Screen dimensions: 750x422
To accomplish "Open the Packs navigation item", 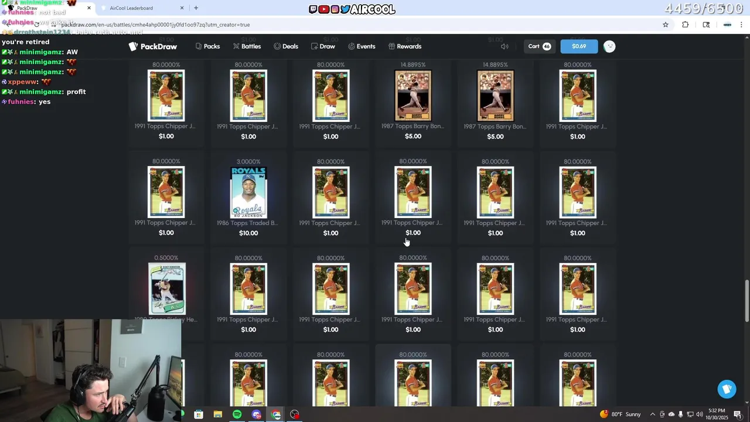I will [x=207, y=46].
